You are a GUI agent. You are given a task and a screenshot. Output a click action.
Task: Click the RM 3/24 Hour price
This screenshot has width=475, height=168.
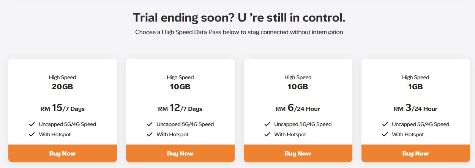[415, 109]
